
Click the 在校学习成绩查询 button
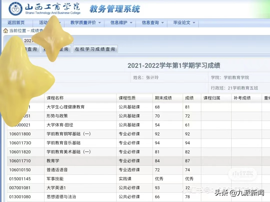pyautogui.click(x=95, y=49)
